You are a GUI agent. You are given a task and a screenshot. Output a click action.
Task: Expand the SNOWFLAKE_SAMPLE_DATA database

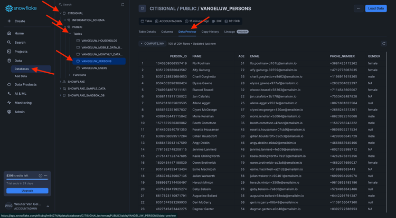coord(60,88)
